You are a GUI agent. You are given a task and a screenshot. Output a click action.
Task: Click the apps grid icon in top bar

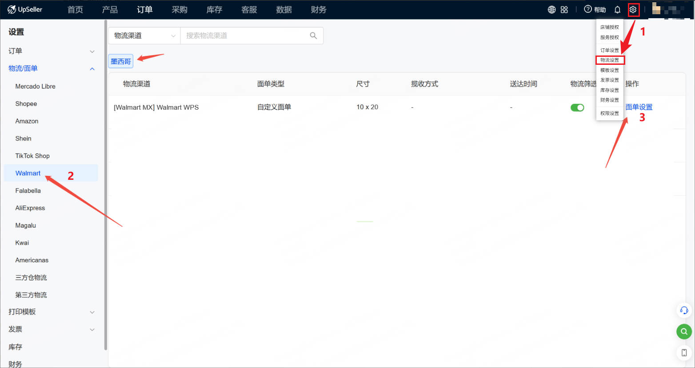(564, 8)
